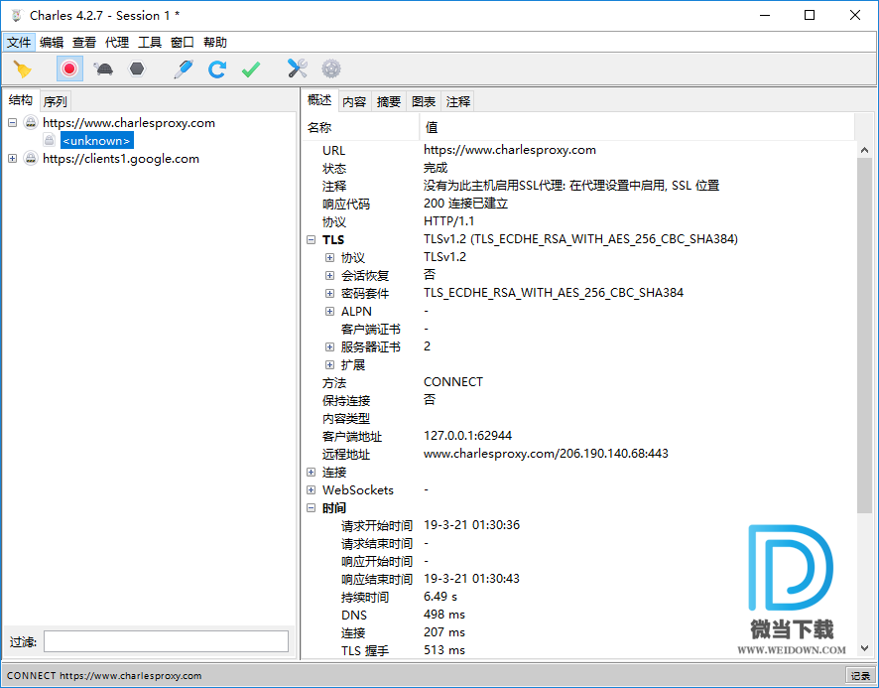Select the 客户端证书 row
The height and width of the screenshot is (688, 879).
pyautogui.click(x=579, y=329)
